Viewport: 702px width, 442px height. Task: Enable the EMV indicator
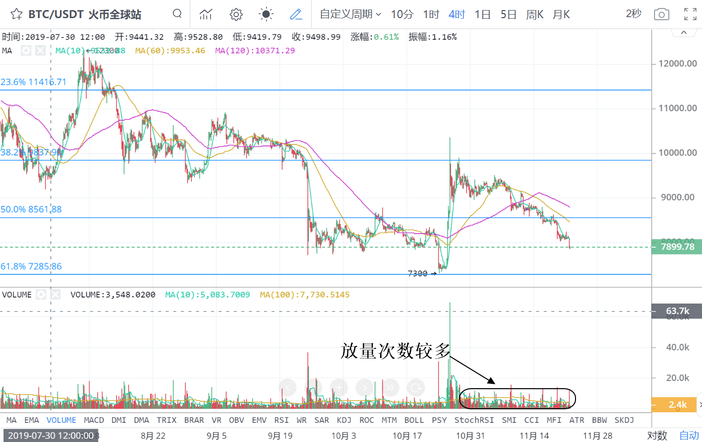tap(259, 420)
